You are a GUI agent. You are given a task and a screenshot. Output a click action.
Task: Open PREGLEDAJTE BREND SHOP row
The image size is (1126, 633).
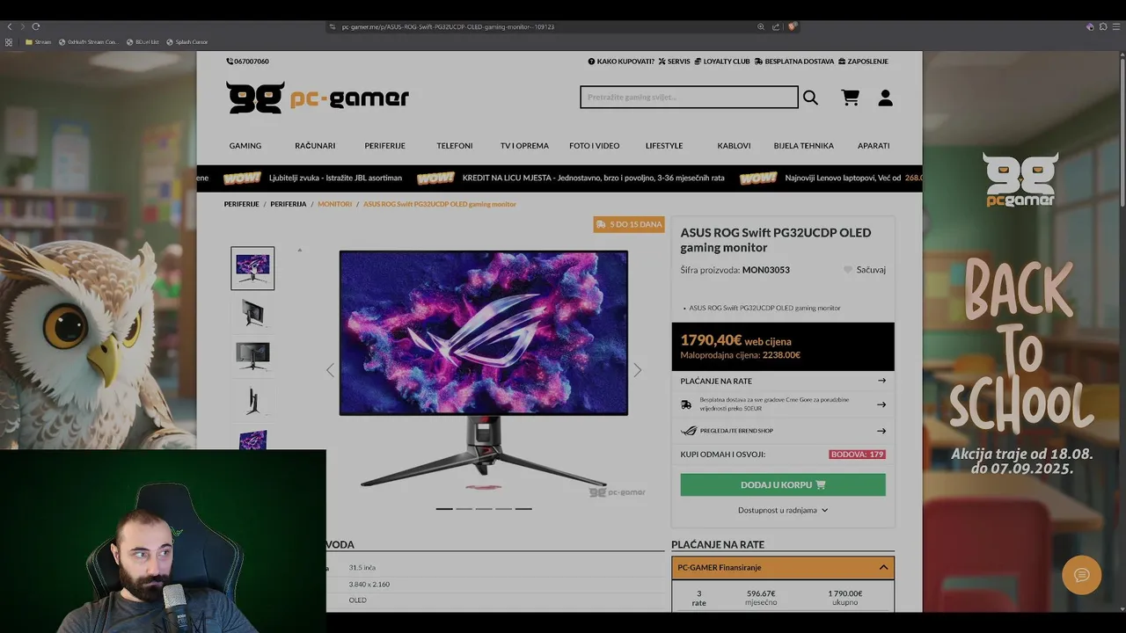pyautogui.click(x=783, y=431)
